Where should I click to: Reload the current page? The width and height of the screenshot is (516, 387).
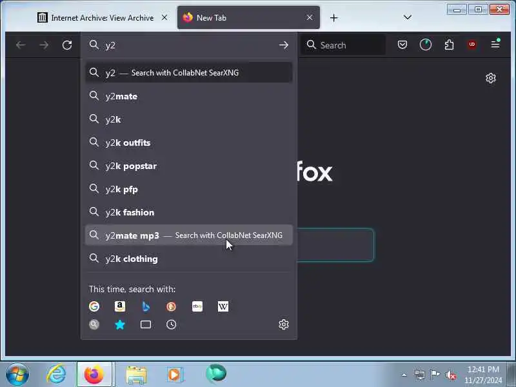click(67, 45)
